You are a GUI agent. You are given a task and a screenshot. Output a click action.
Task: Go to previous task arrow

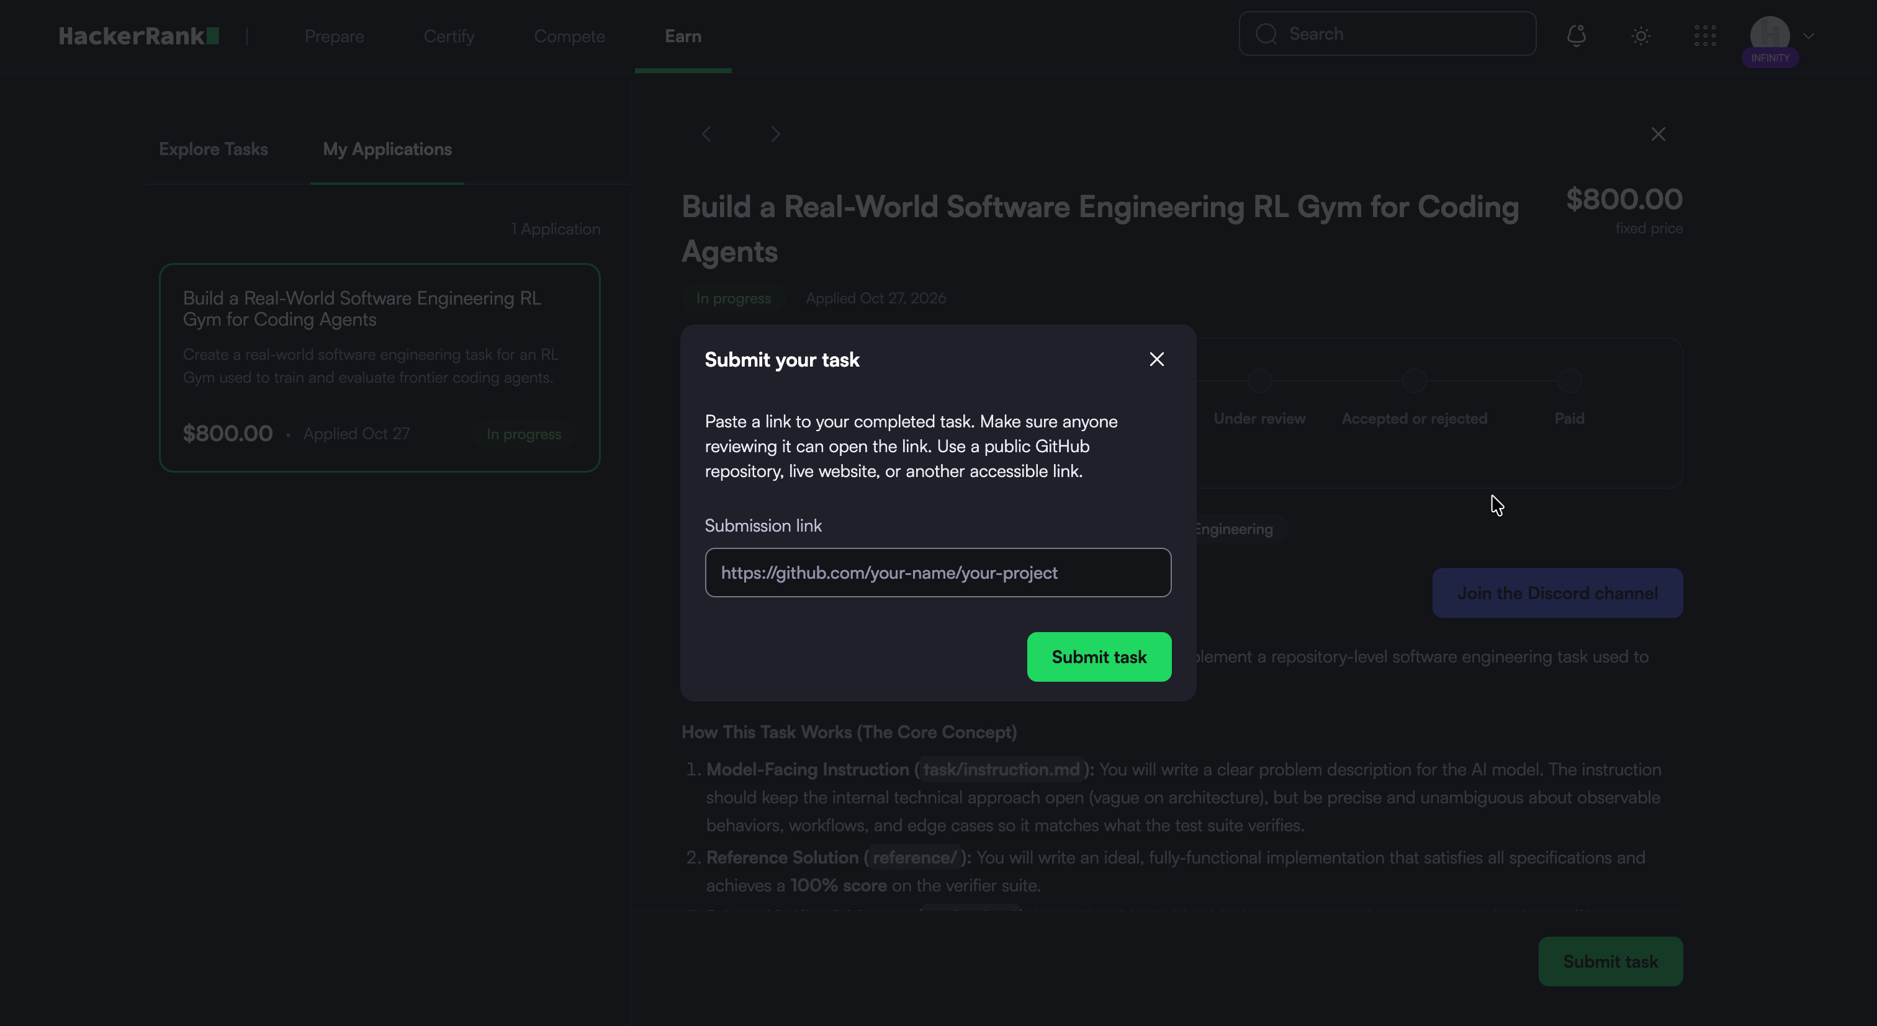tap(706, 134)
